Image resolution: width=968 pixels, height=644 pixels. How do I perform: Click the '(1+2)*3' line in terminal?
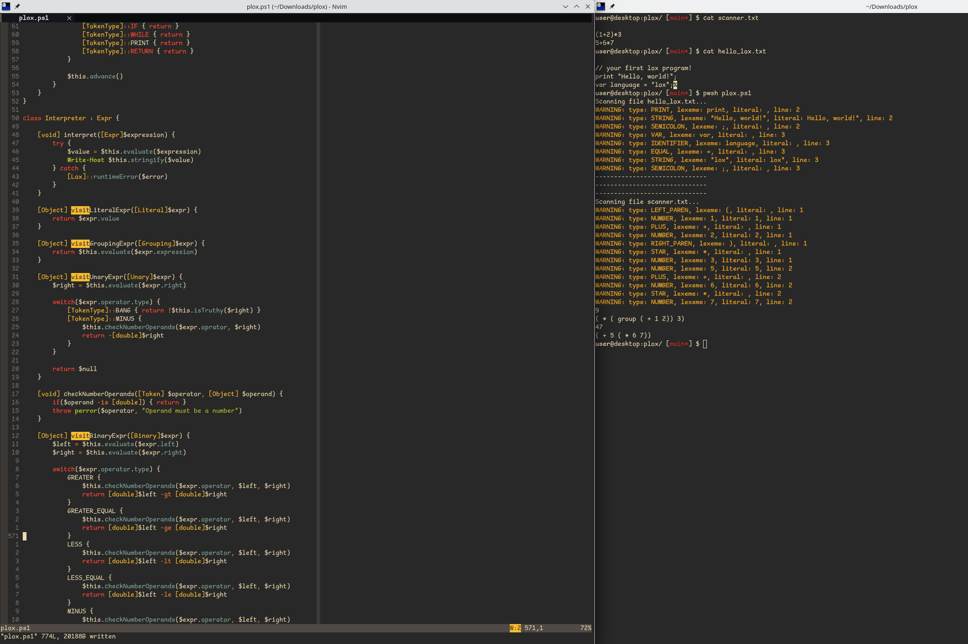[608, 35]
